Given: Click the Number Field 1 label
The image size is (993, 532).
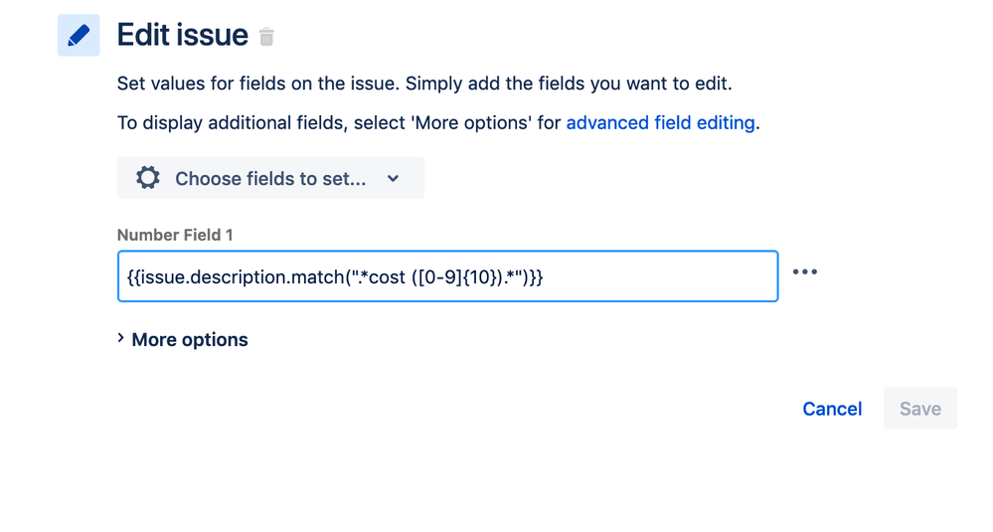Looking at the screenshot, I should point(175,235).
